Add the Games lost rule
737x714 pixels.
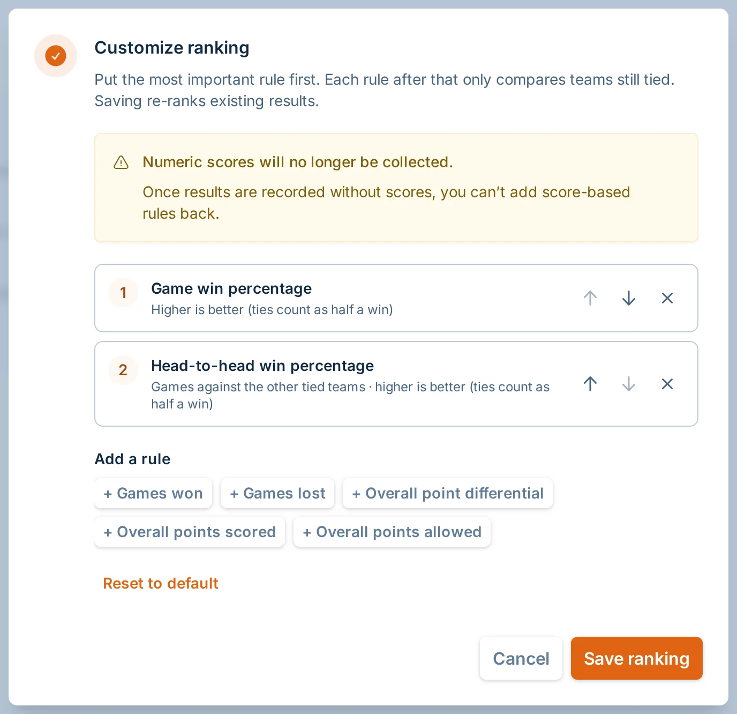point(277,493)
